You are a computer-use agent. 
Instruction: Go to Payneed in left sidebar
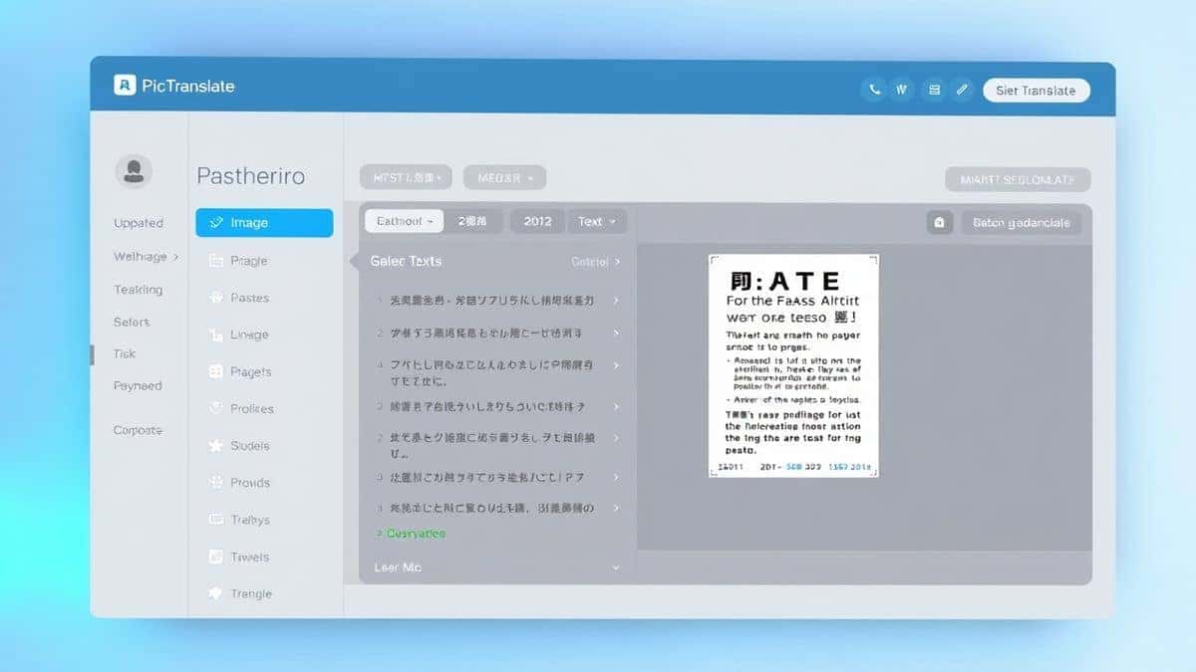pos(138,385)
